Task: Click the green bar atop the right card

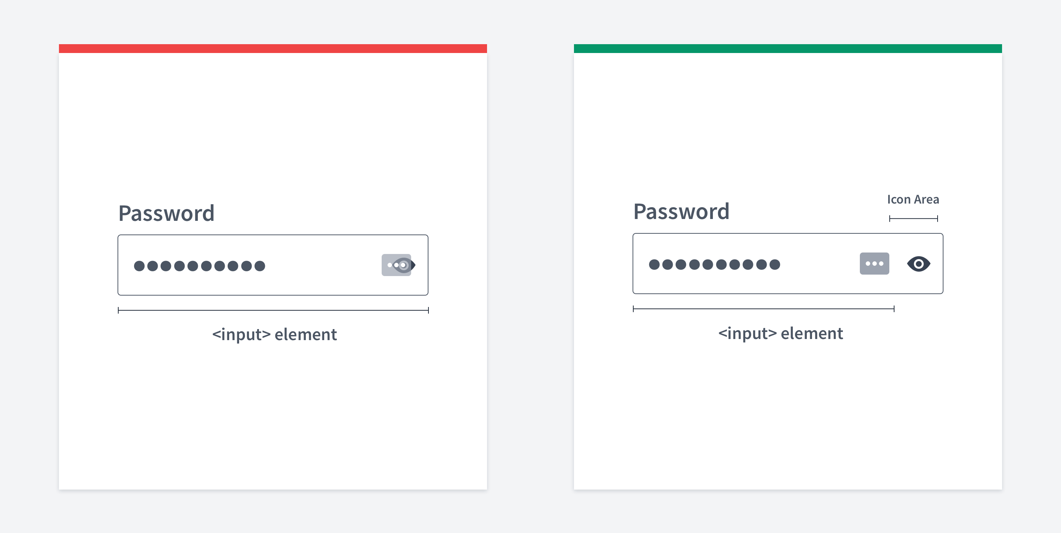Action: pos(788,49)
